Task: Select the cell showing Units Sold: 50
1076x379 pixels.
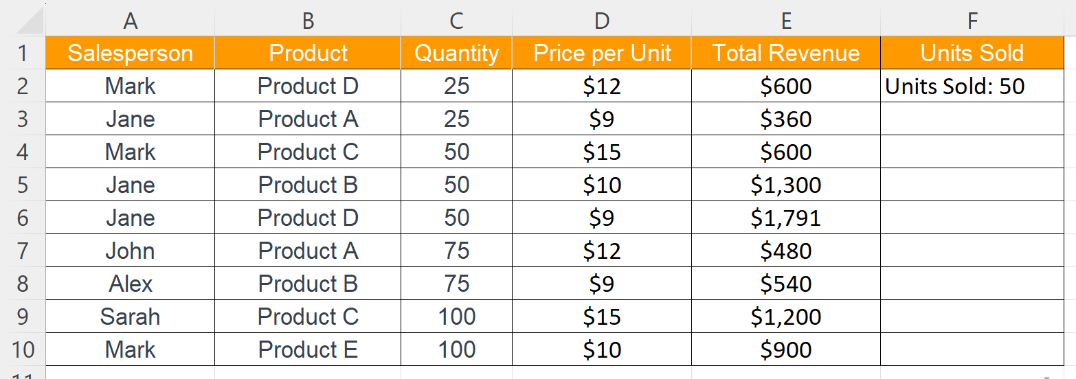Action: pos(972,86)
